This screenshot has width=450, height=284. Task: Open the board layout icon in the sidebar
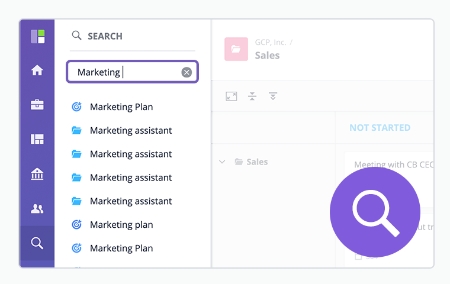coord(37,139)
